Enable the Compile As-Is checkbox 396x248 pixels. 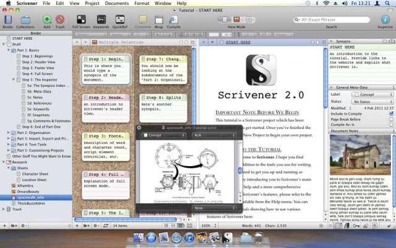[391, 125]
